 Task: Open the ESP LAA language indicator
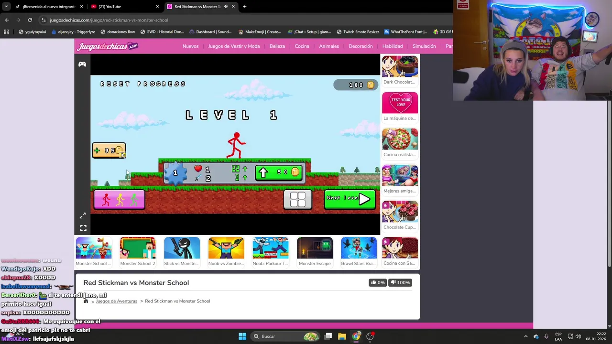coord(558,336)
